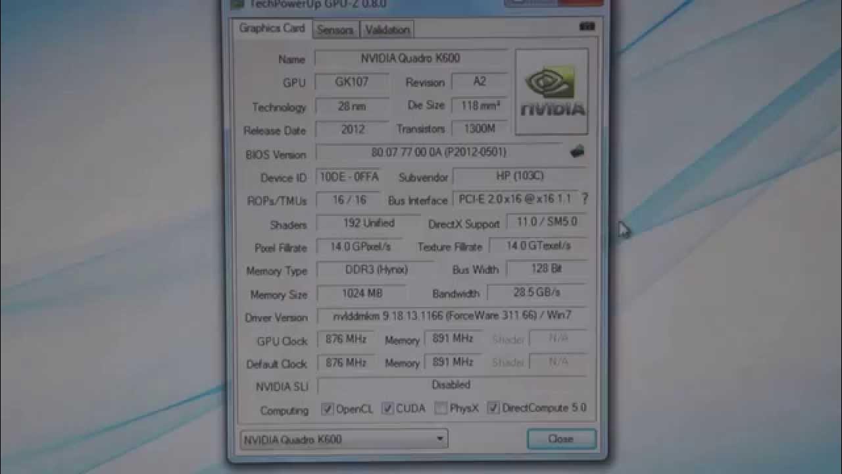Click the Transistors field 1300M
The height and width of the screenshot is (474, 842).
pos(480,128)
